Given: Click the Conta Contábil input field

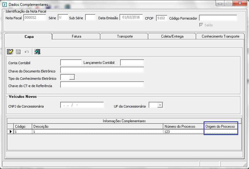Looking at the screenshot, I should click(71, 63).
